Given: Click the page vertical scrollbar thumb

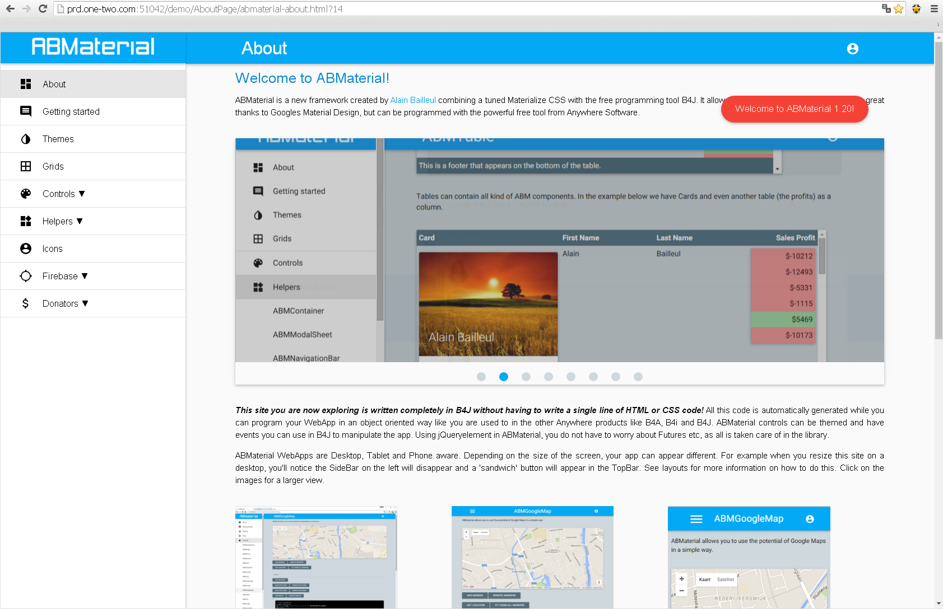Looking at the screenshot, I should point(939,190).
